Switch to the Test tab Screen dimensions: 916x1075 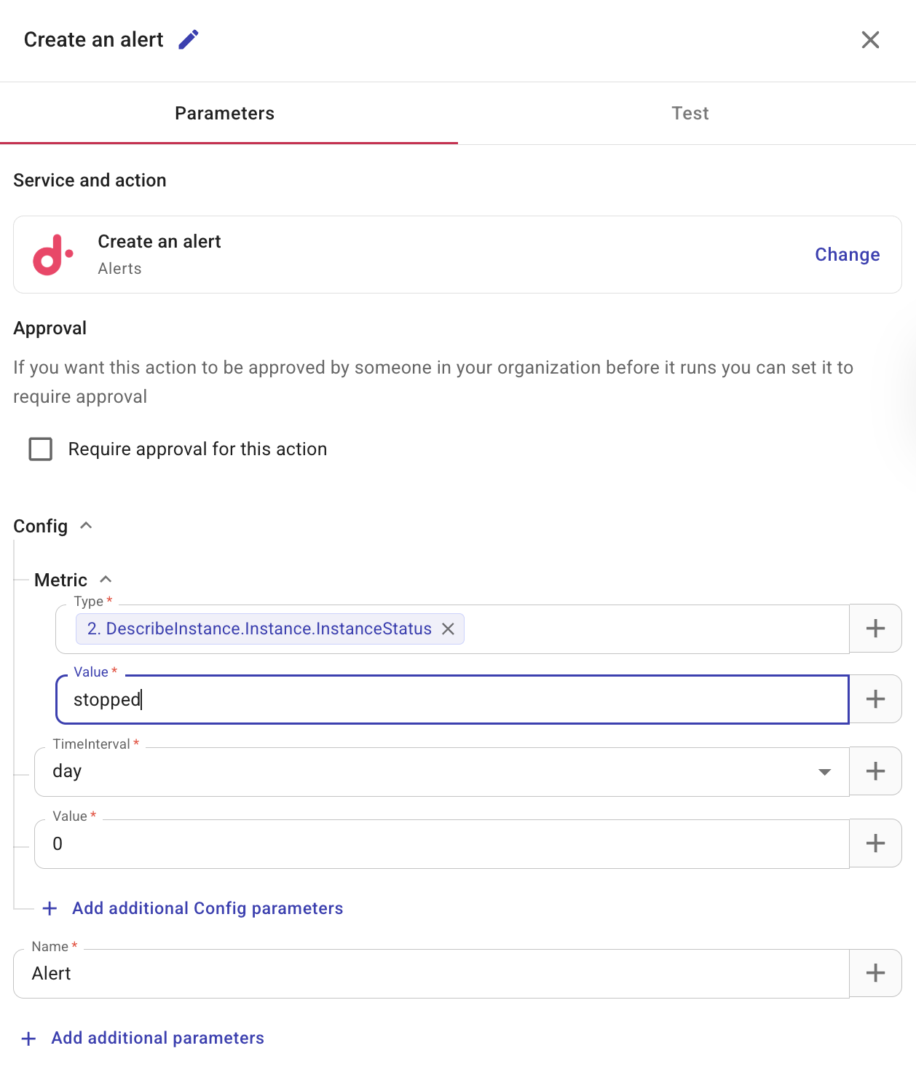click(690, 113)
